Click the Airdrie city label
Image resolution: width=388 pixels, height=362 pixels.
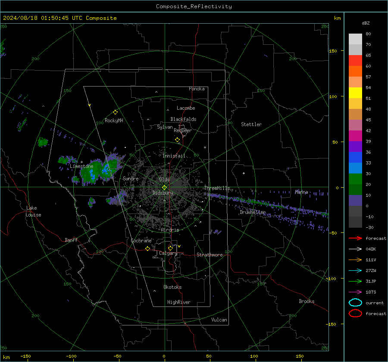170,230
